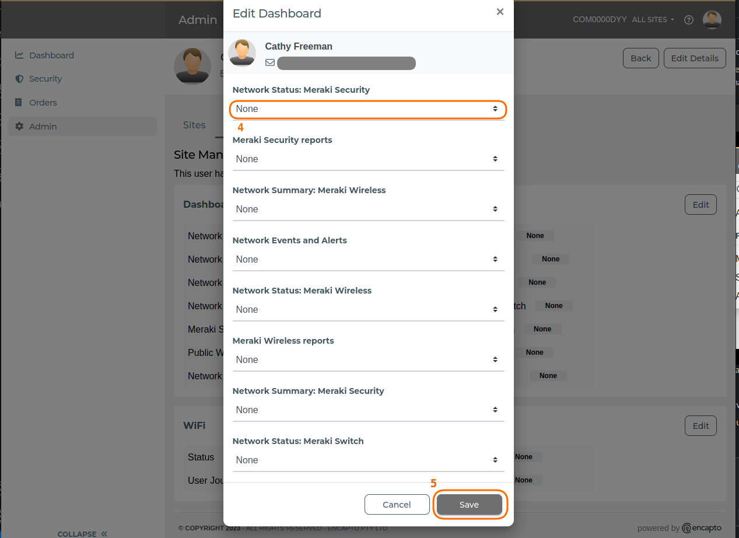Click Cathy Freeman's avatar in the dialog

tap(242, 53)
